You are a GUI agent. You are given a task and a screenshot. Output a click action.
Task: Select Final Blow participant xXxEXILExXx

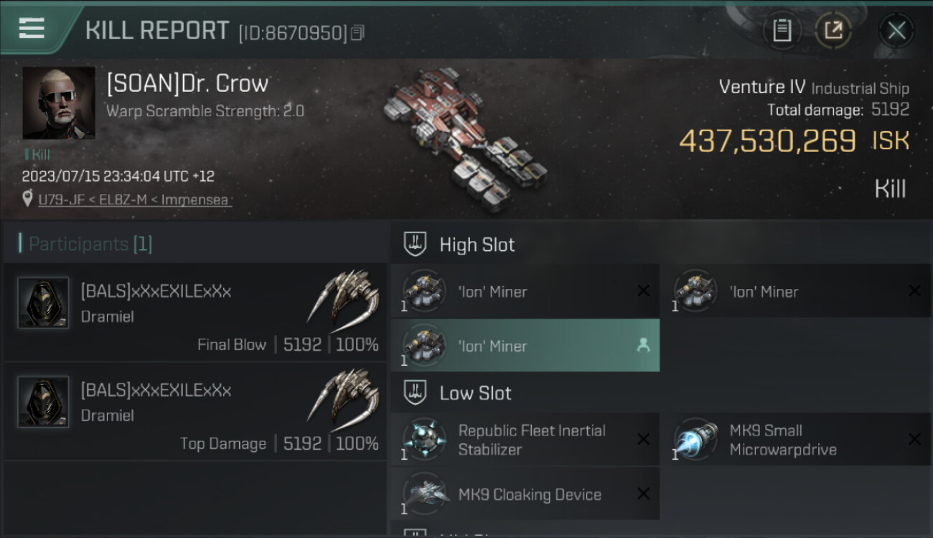[194, 312]
